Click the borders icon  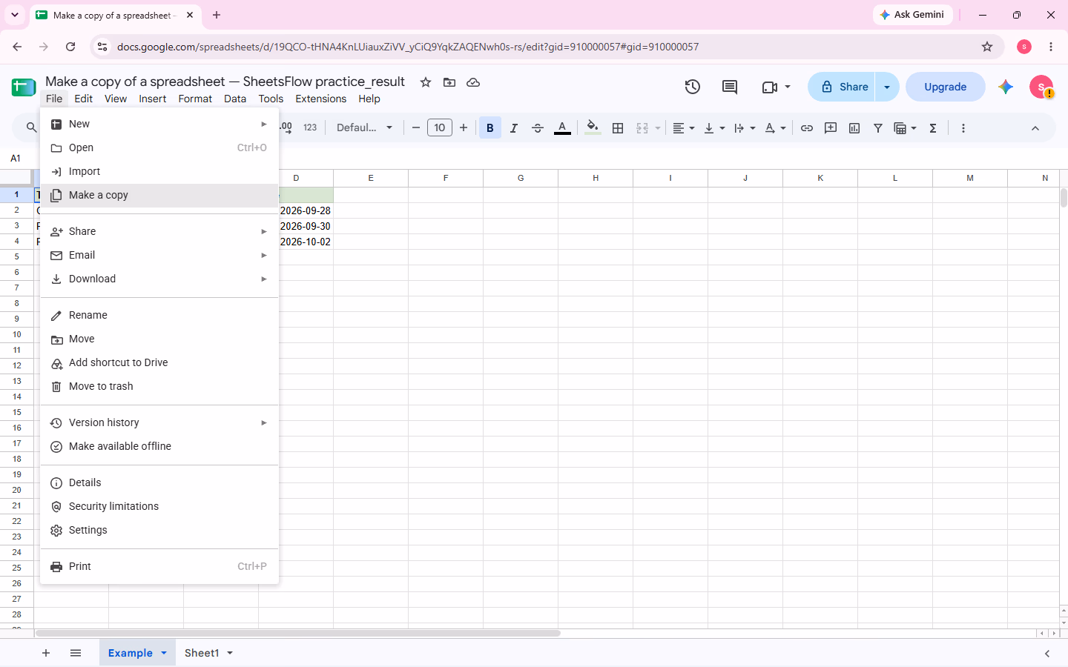pos(618,128)
